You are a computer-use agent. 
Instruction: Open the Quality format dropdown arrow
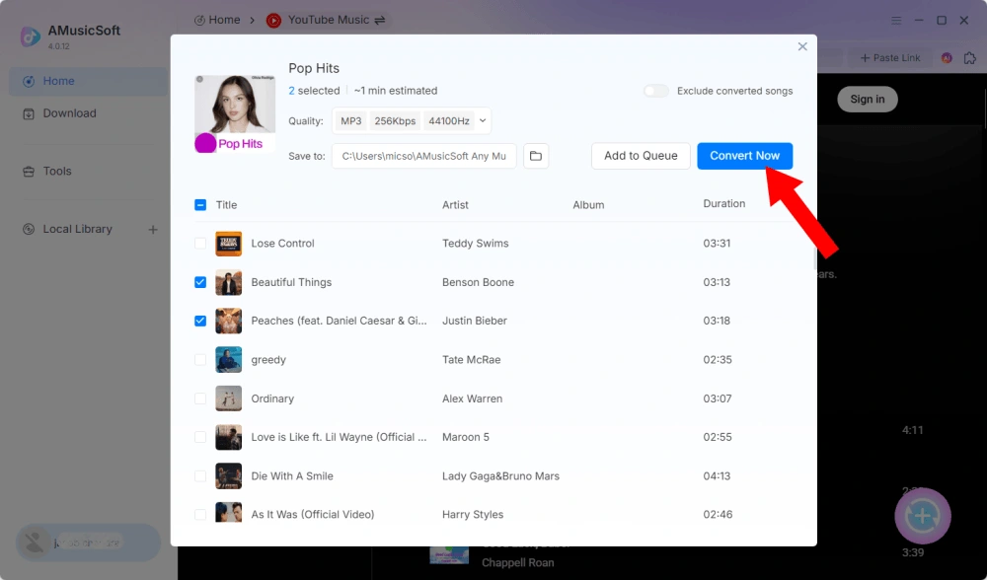pos(483,120)
